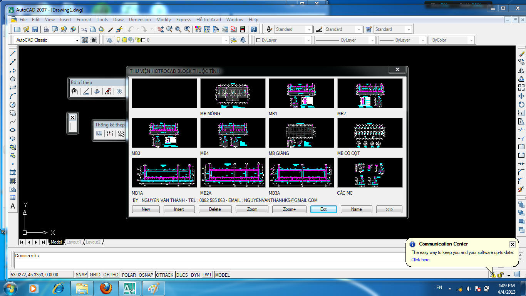Open the Dimension Style Standard dropdown
This screenshot has height=296, width=526.
[359, 29]
